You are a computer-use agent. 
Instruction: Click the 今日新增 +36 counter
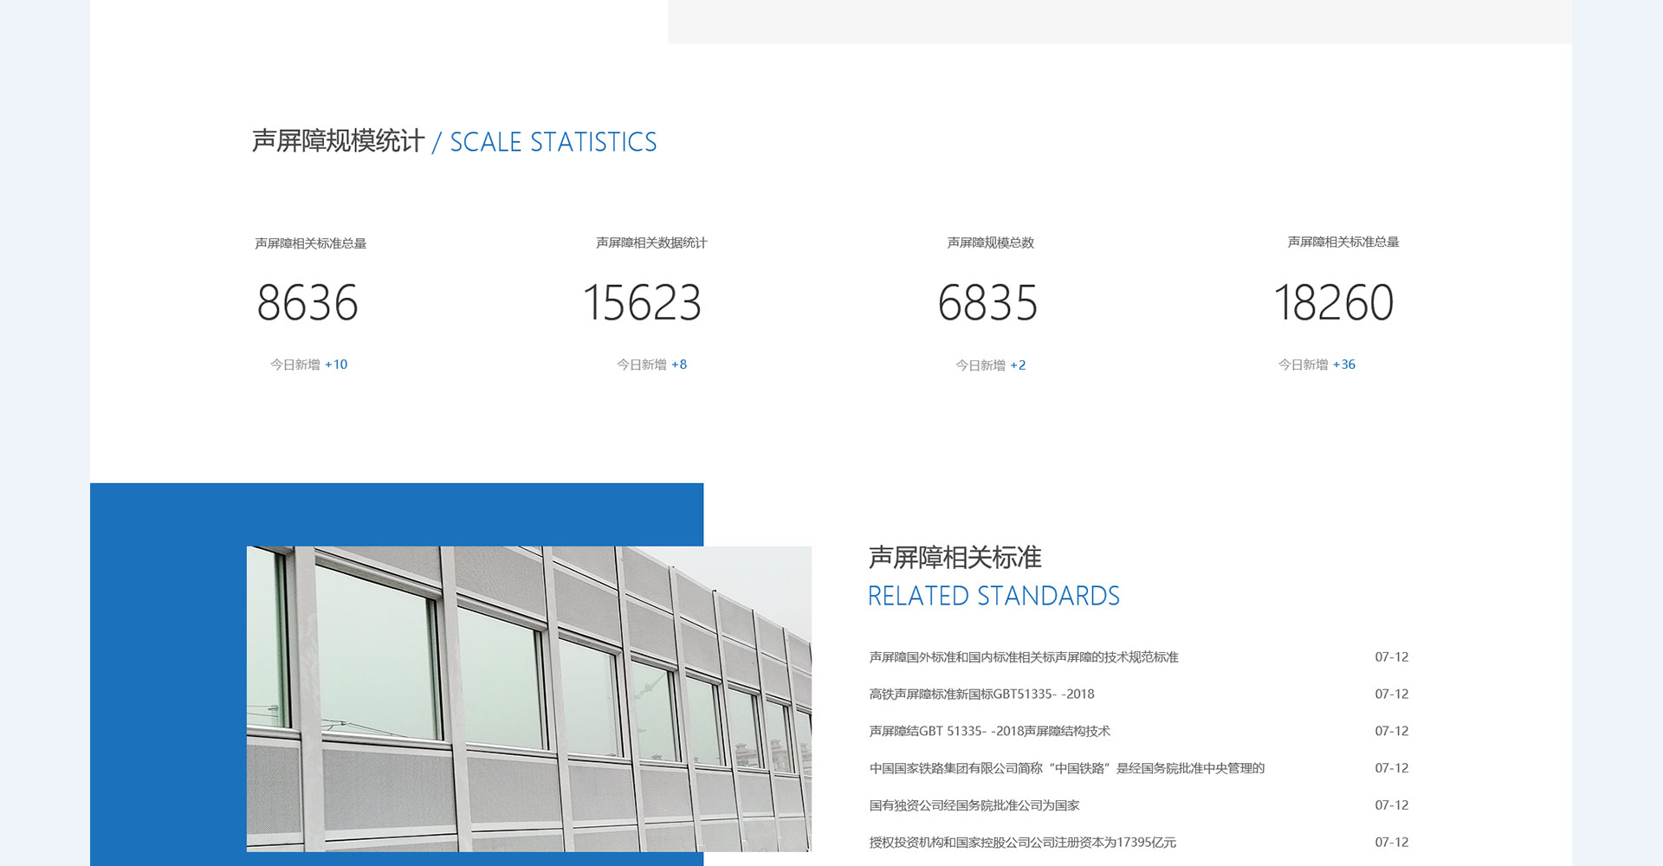click(x=1317, y=365)
